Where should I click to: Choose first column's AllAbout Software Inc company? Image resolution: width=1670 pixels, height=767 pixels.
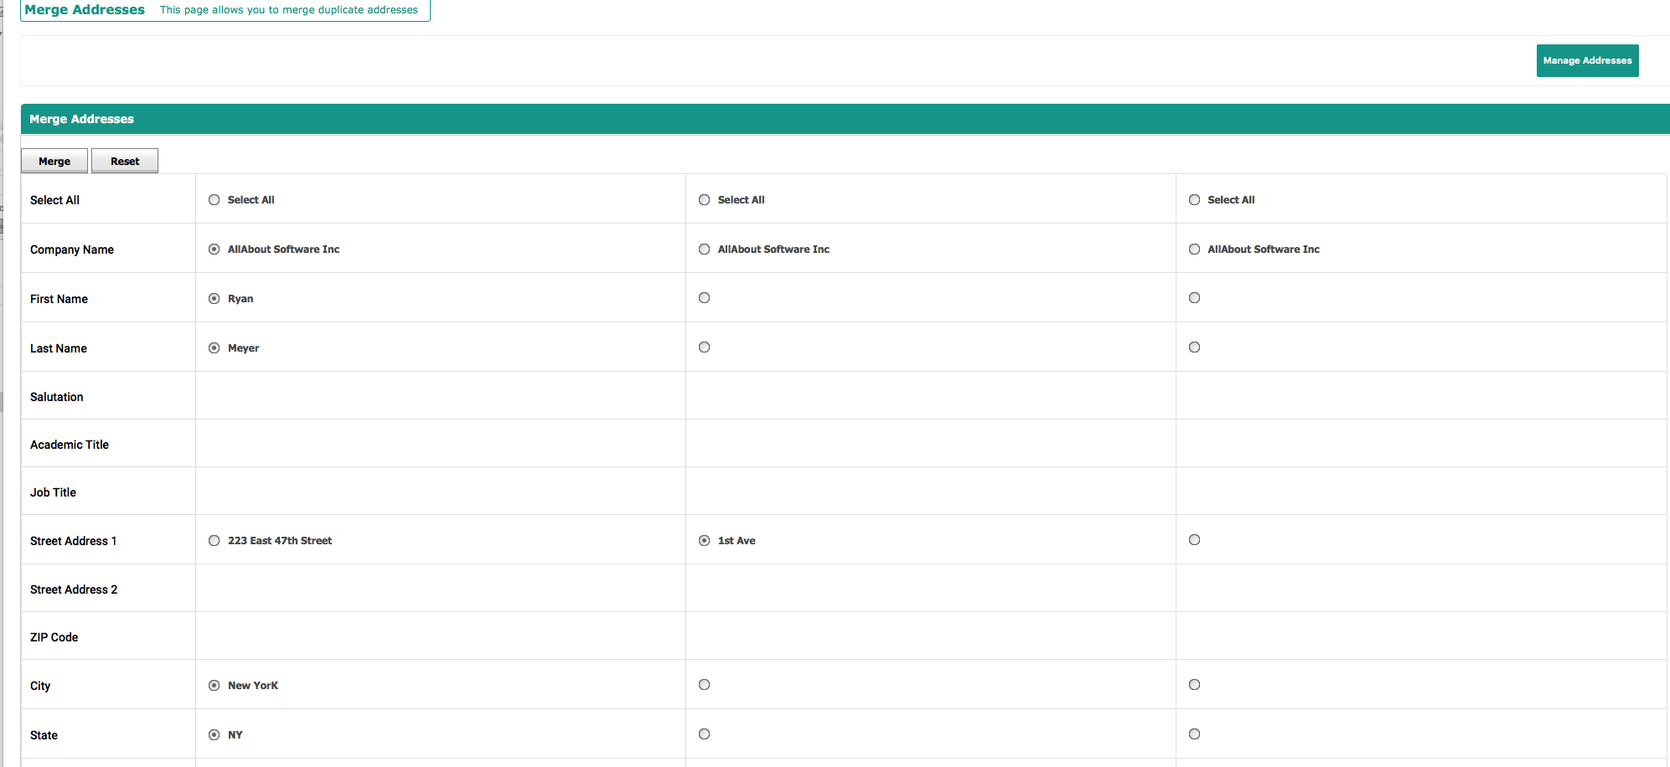tap(215, 250)
